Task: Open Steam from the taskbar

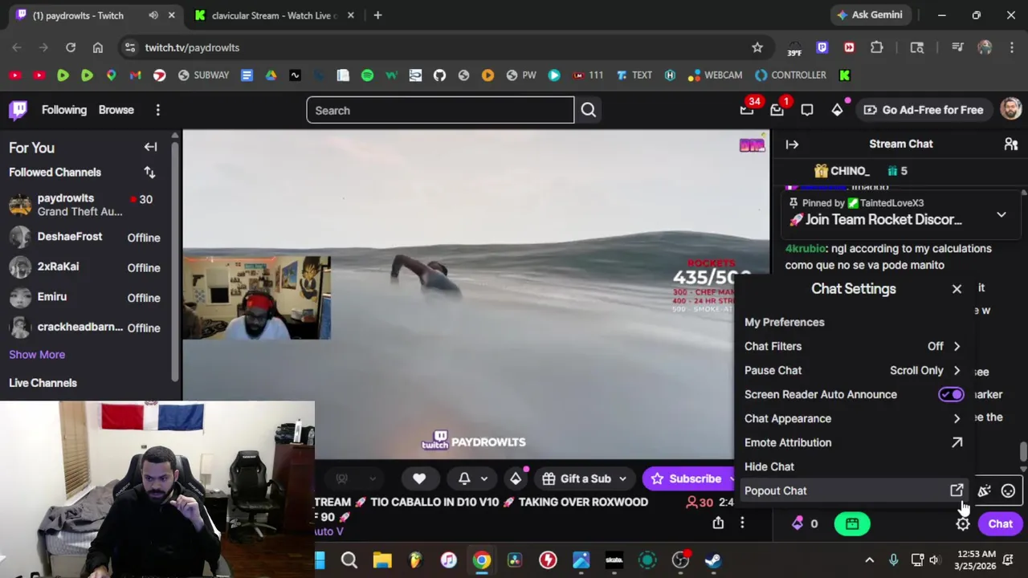Action: [x=712, y=560]
